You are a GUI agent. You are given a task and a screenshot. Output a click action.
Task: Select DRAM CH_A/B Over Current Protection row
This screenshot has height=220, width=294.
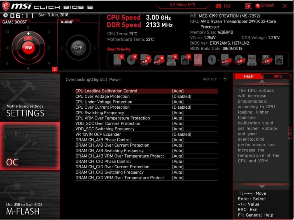click(x=146, y=145)
